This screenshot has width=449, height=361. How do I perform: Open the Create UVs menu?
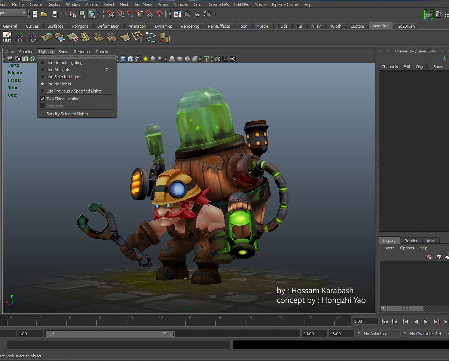[219, 4]
